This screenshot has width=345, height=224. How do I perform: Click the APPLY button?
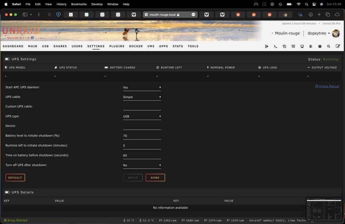click(x=133, y=177)
